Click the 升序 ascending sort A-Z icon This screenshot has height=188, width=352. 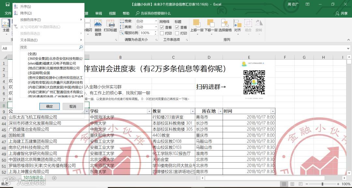coord(16,7)
